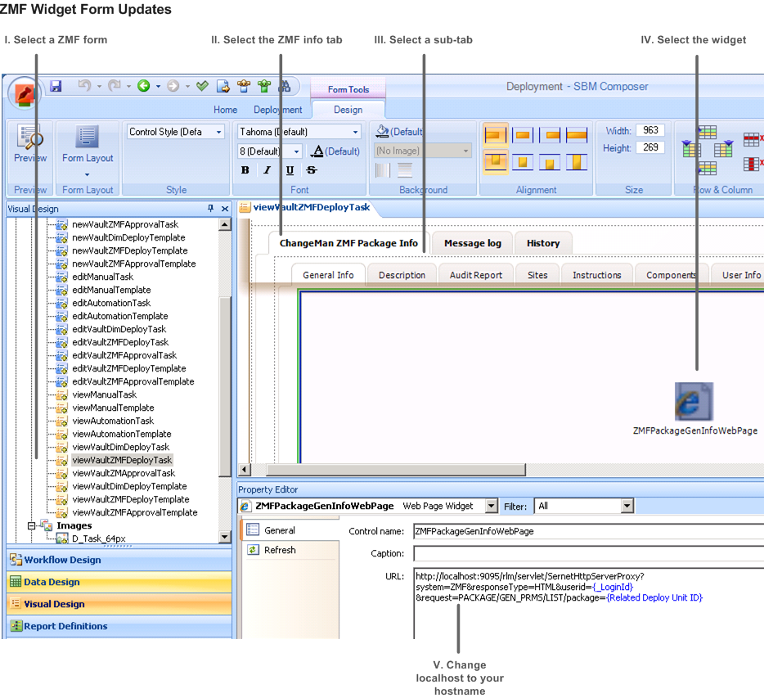Viewport: 764px width, 698px height.
Task: Validate the process app with green checkmark
Action: click(x=202, y=86)
